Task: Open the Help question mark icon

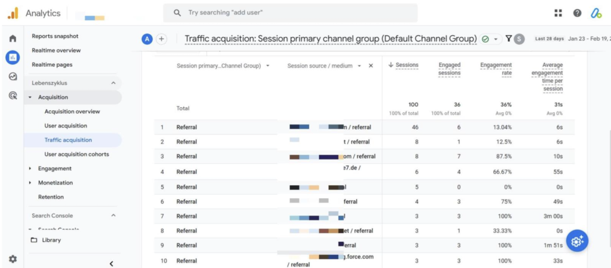Action: point(578,13)
